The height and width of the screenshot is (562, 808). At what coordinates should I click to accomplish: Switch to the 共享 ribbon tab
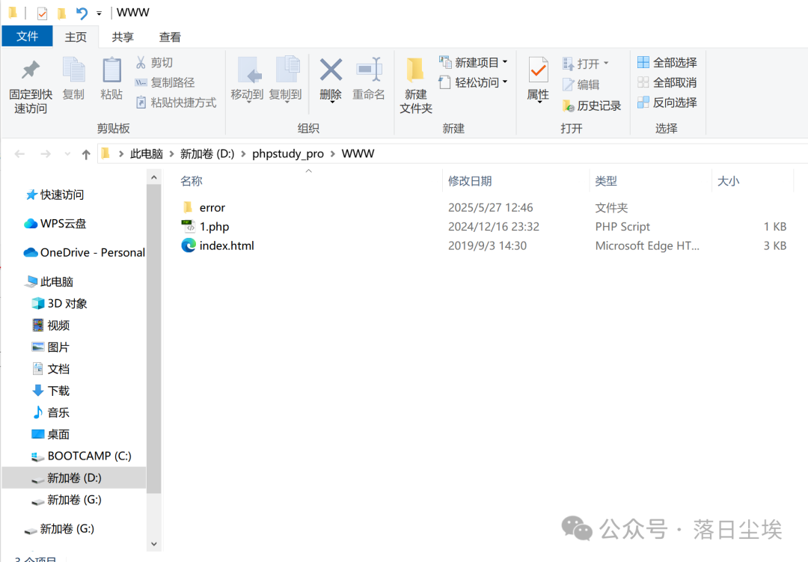pyautogui.click(x=123, y=37)
